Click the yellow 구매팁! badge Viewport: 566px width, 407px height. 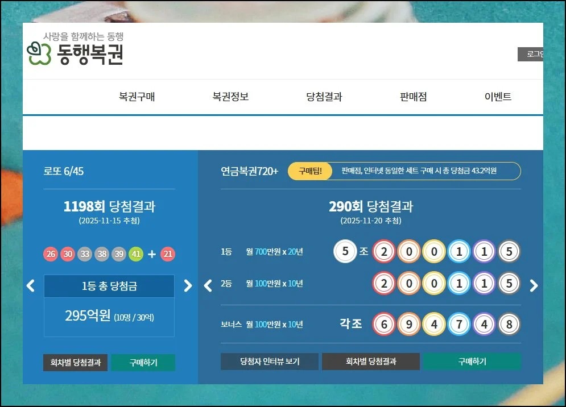pos(309,171)
